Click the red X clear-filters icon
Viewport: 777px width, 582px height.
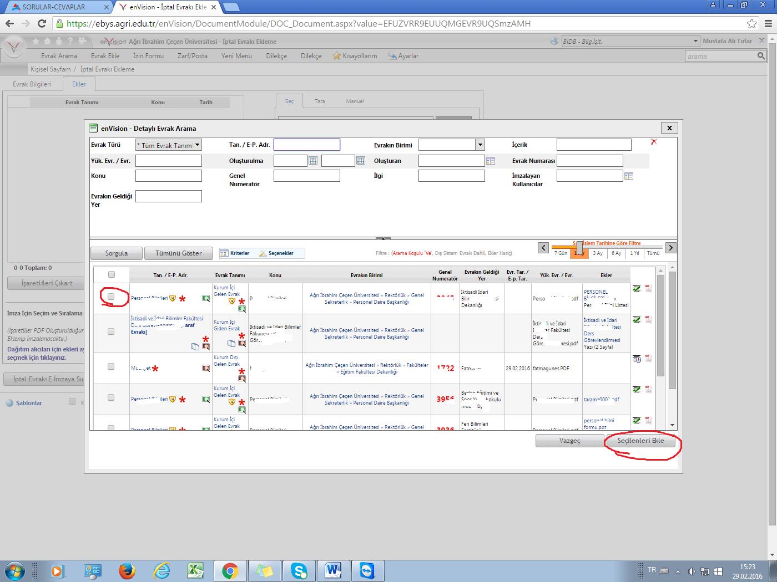(654, 142)
